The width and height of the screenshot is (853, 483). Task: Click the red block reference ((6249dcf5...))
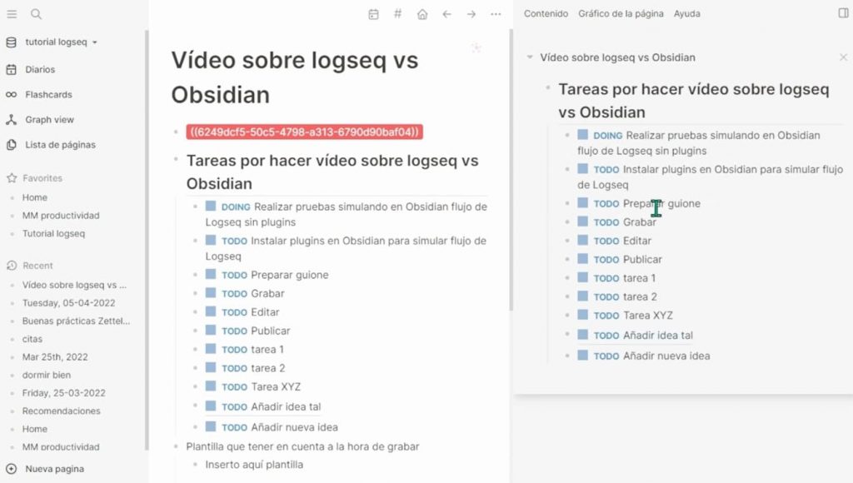pyautogui.click(x=305, y=132)
